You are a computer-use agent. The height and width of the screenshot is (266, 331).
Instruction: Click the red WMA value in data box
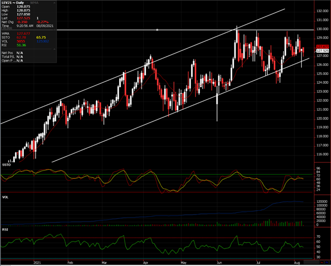(23, 35)
